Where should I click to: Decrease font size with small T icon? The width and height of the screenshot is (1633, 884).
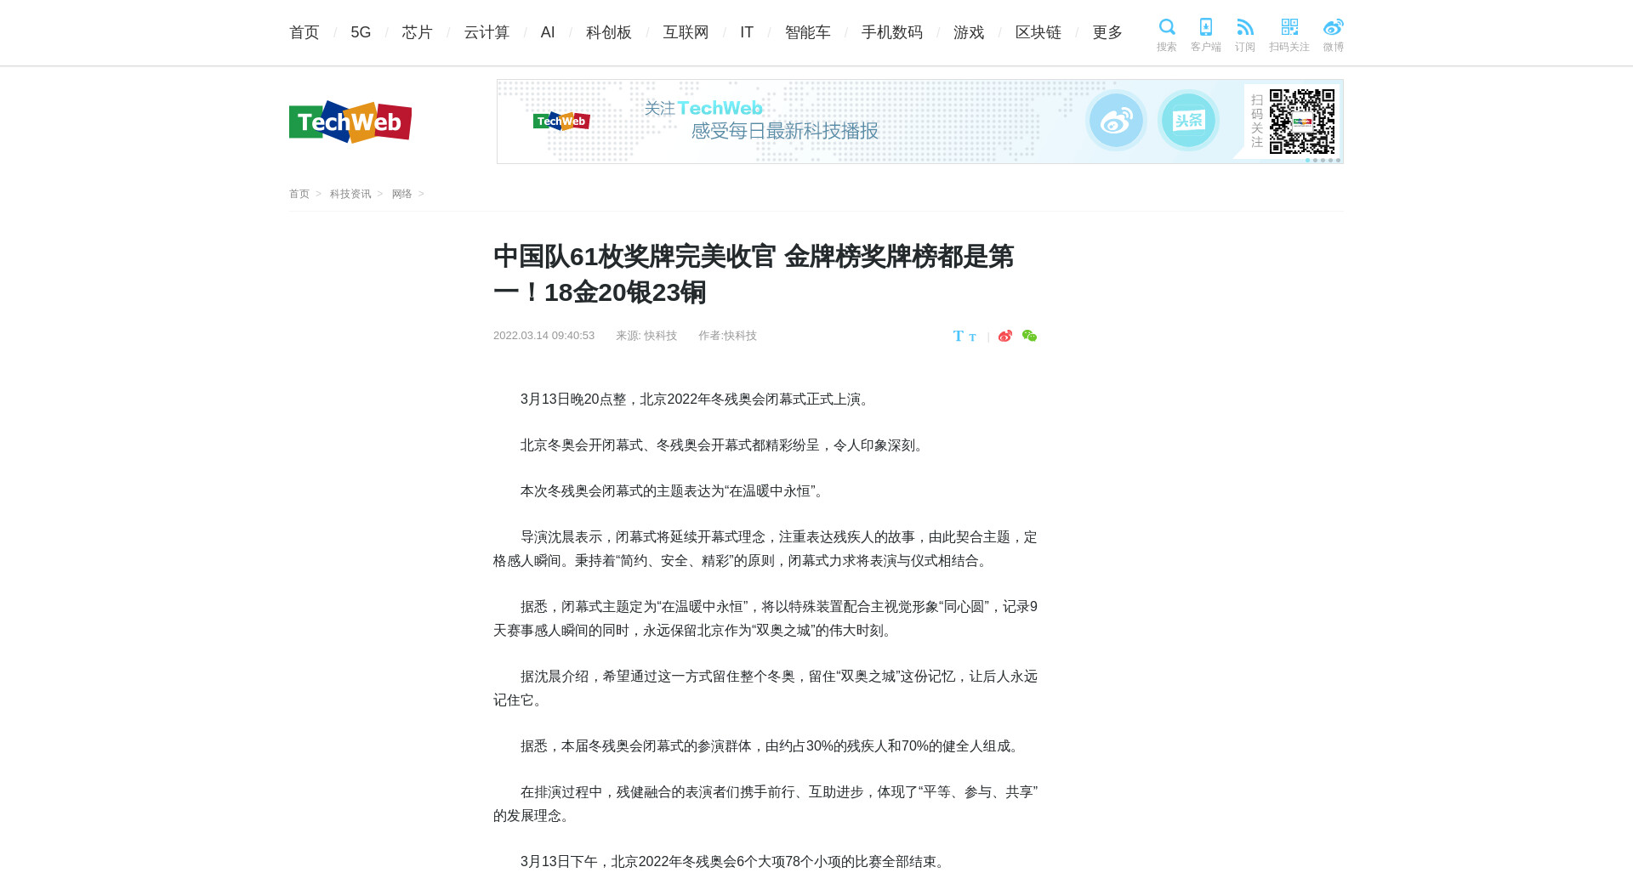[972, 337]
